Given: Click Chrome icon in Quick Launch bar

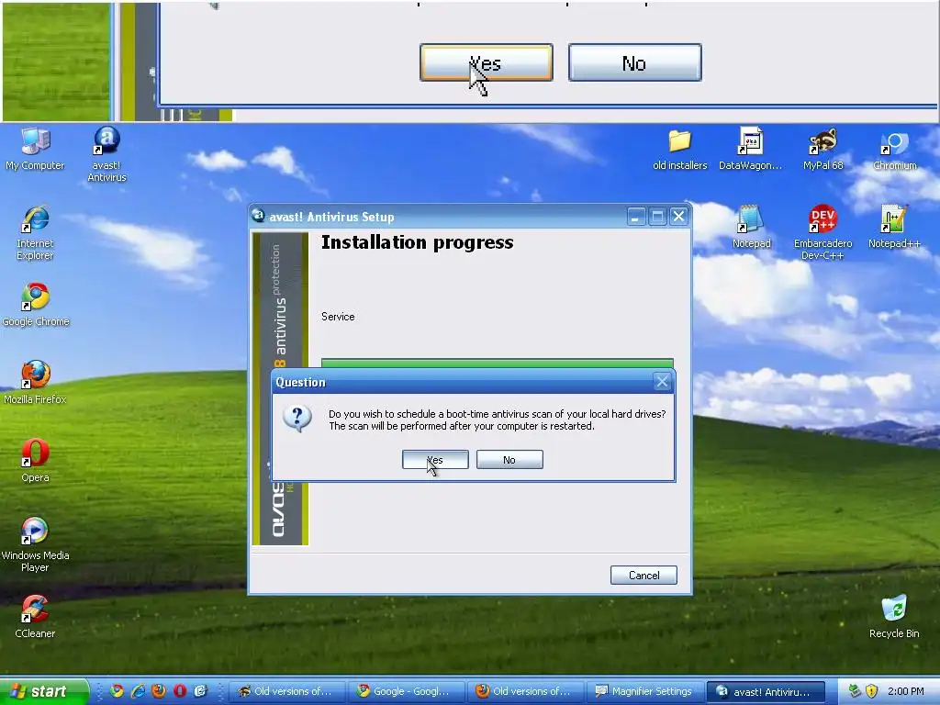Looking at the screenshot, I should [117, 691].
